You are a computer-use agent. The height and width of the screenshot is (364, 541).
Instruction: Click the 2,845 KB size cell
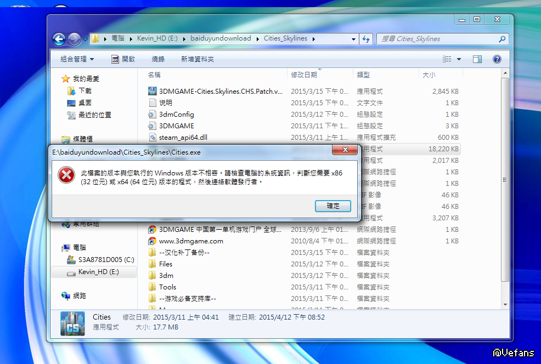[446, 92]
